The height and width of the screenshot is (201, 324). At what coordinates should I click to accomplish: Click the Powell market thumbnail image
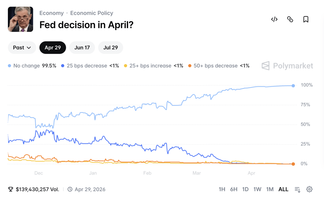[x=21, y=19]
